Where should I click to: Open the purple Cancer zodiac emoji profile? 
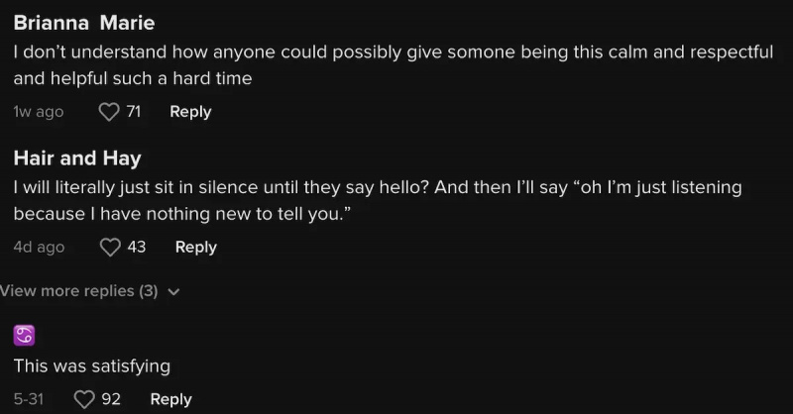[24, 335]
